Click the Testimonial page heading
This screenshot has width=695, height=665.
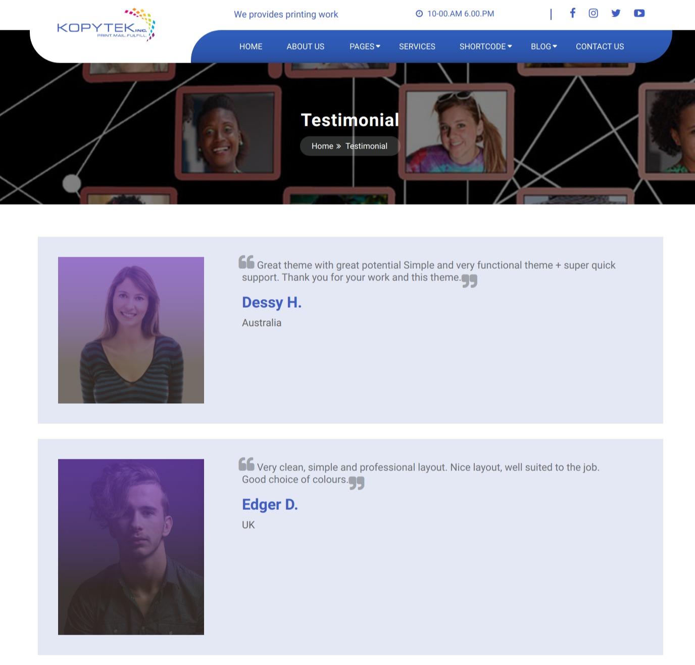350,120
